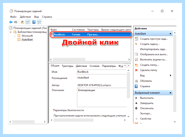Viewport: 185px width, 137px height.
Task: Click Экспорт action
Action: point(146,113)
